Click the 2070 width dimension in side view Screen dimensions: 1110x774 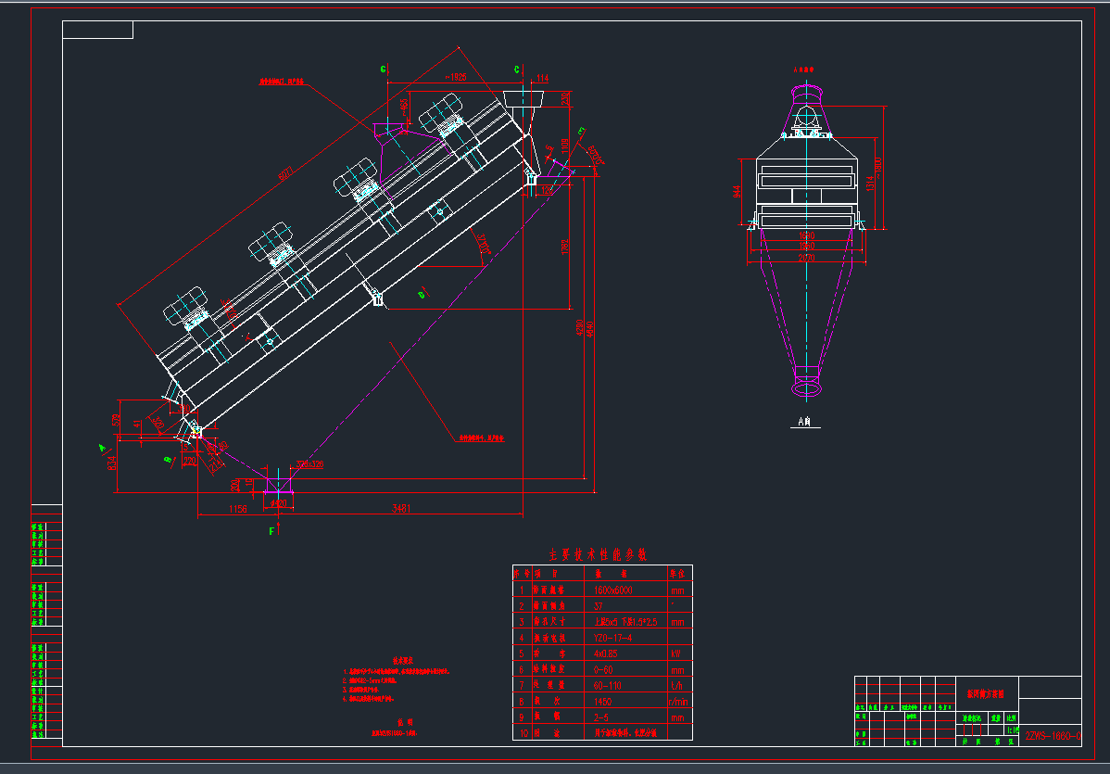[807, 257]
